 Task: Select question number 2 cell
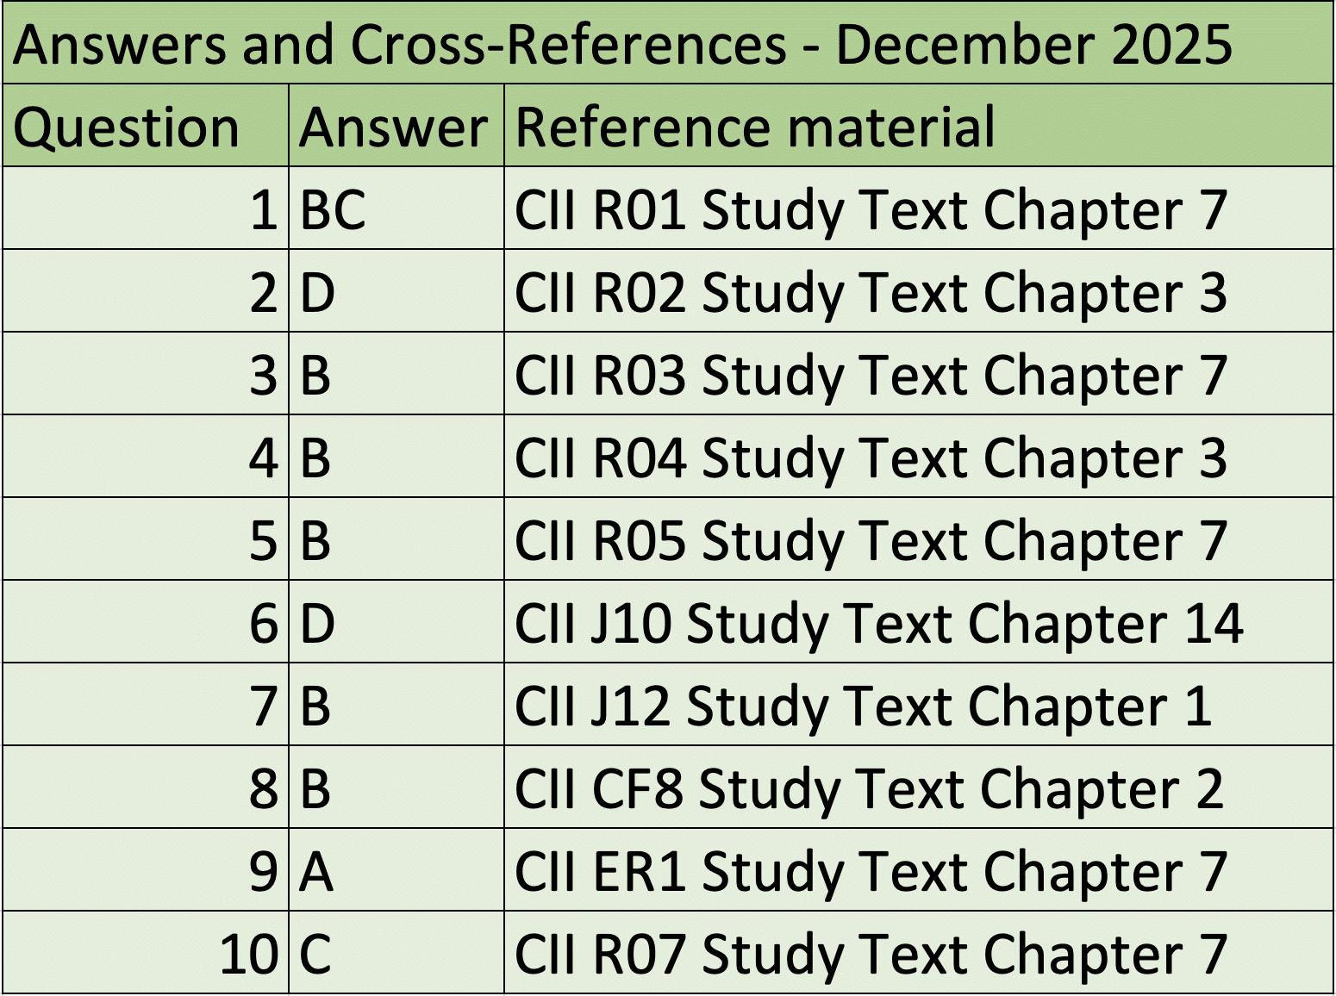point(145,291)
